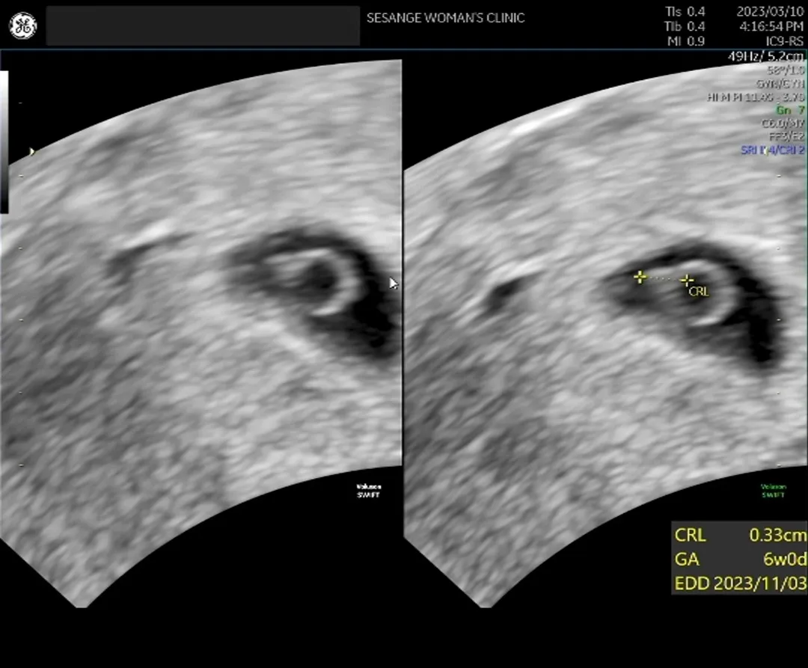
Task: Click the Voluson SWIFT label on left image
Action: (x=368, y=490)
